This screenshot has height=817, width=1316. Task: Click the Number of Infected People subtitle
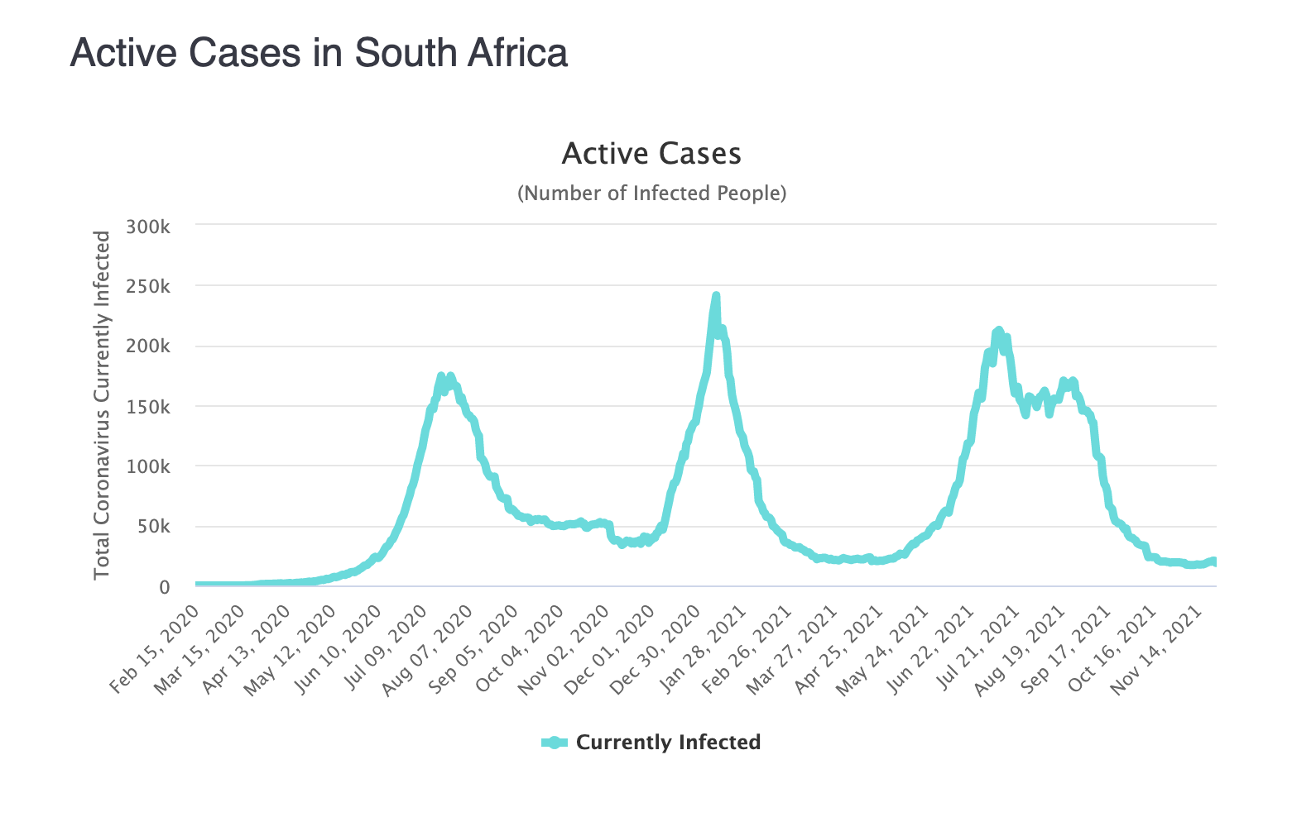click(x=651, y=193)
